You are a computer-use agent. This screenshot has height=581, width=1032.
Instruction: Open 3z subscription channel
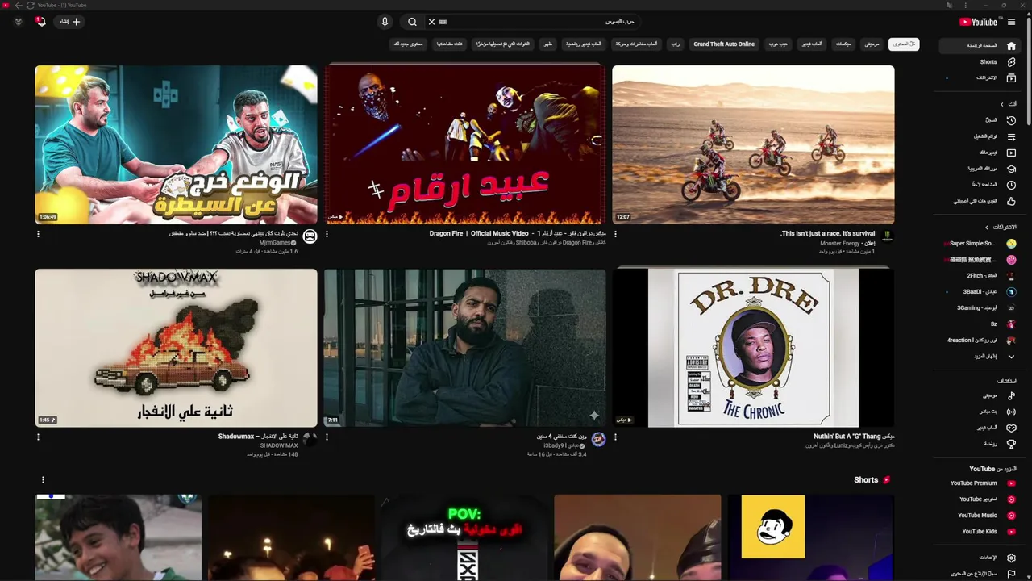[x=980, y=324]
